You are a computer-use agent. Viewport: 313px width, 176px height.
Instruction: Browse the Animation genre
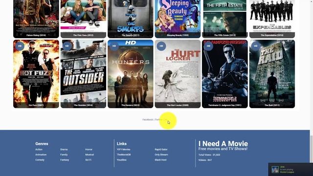[x=41, y=154]
